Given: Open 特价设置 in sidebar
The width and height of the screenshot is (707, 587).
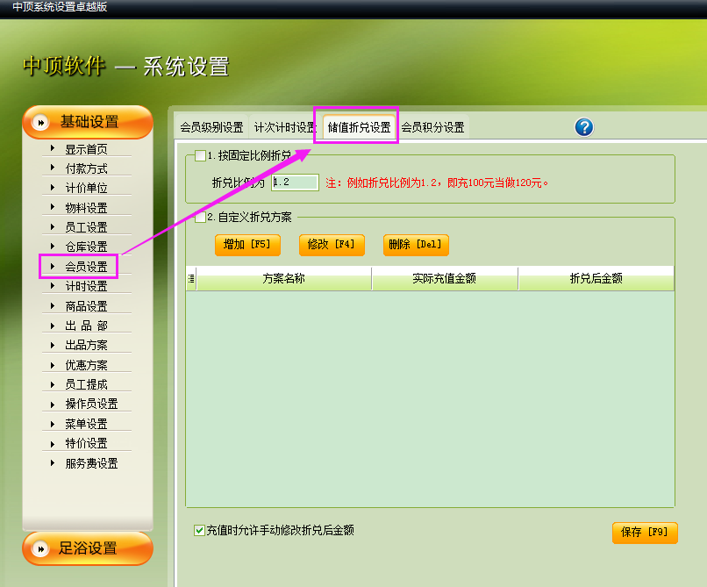Looking at the screenshot, I should (86, 443).
